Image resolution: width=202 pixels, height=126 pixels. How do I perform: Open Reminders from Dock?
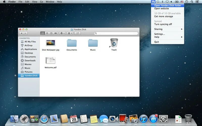(x=84, y=119)
